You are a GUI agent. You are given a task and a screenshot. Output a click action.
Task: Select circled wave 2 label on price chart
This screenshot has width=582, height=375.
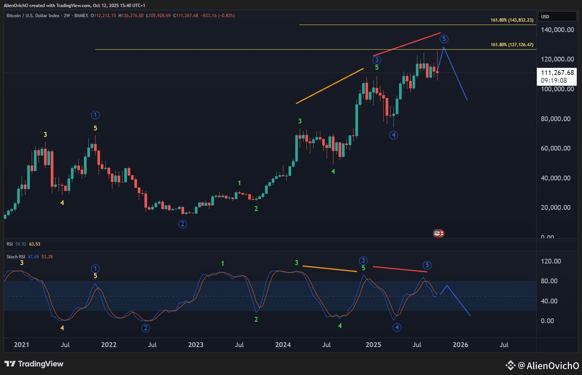tap(183, 224)
